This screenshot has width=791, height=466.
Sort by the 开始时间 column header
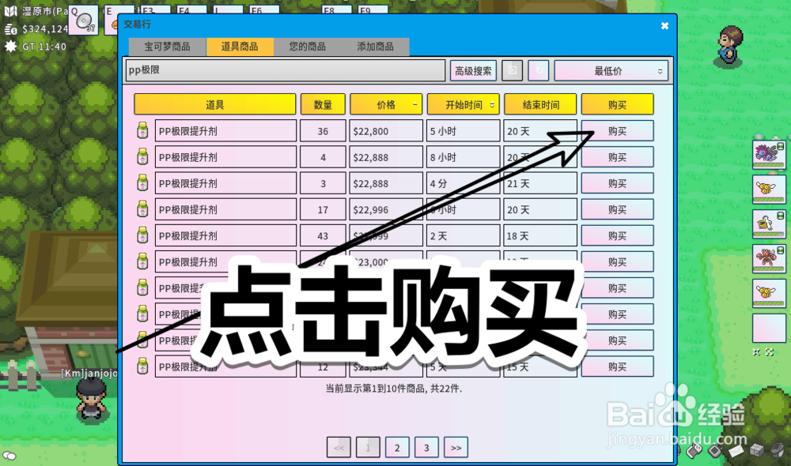click(463, 105)
